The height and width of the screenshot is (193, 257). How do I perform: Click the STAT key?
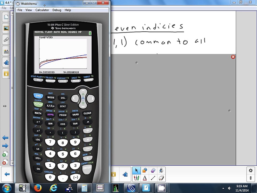point(63,106)
